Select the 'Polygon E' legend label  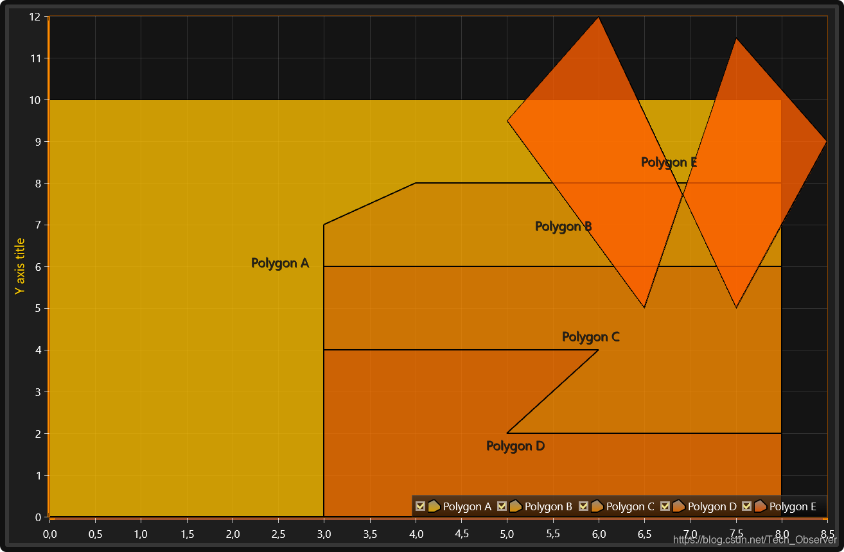(793, 506)
